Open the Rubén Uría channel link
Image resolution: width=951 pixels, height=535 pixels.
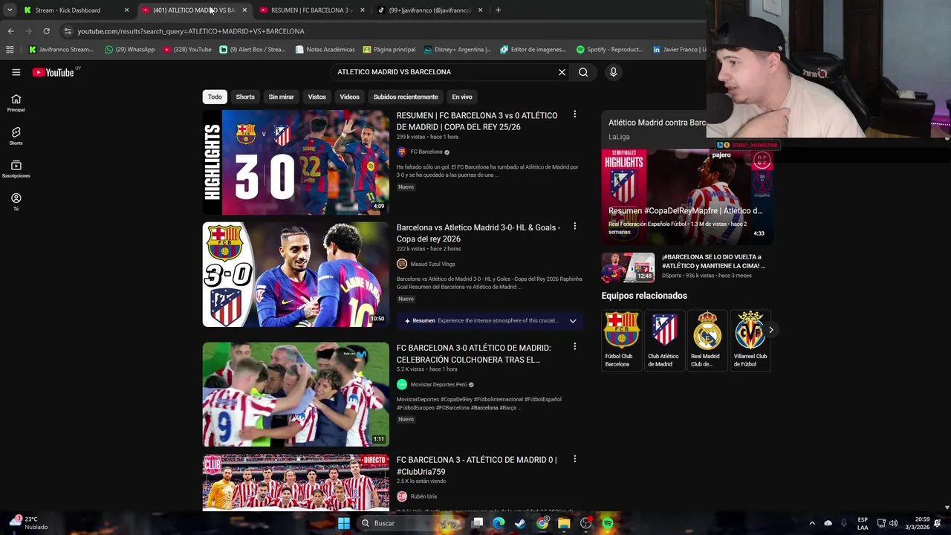pyautogui.click(x=423, y=496)
